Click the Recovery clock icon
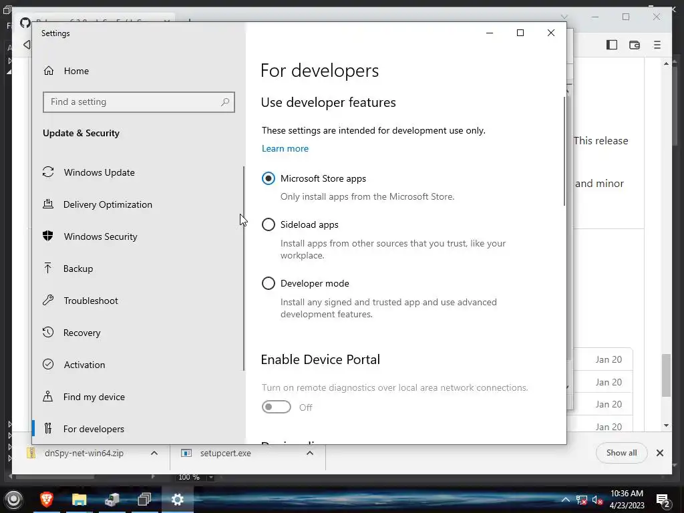The width and height of the screenshot is (684, 513). point(48,332)
